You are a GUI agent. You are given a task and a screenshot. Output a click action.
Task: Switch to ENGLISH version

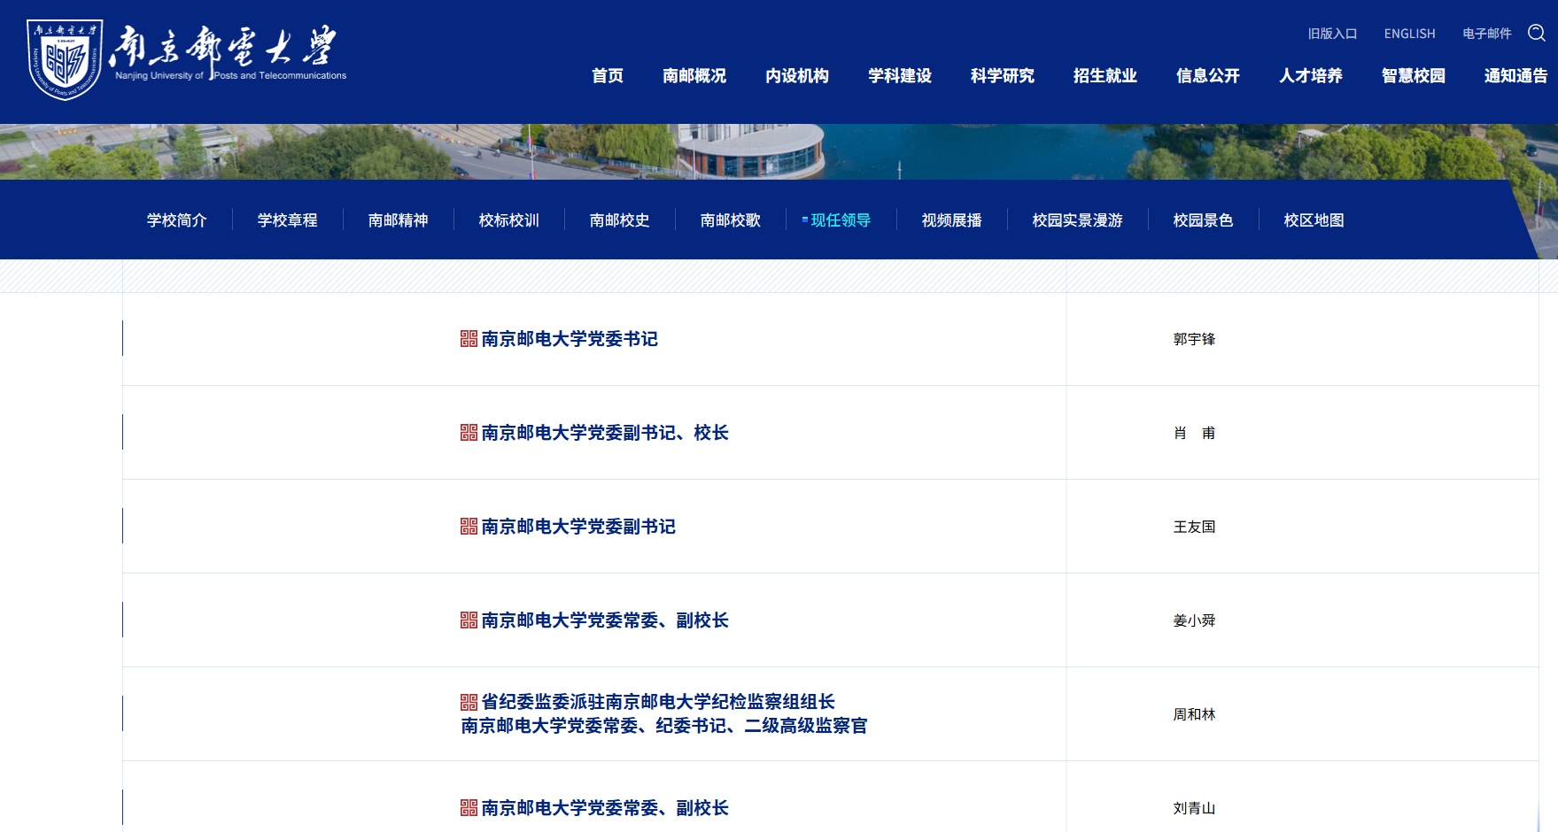point(1409,34)
